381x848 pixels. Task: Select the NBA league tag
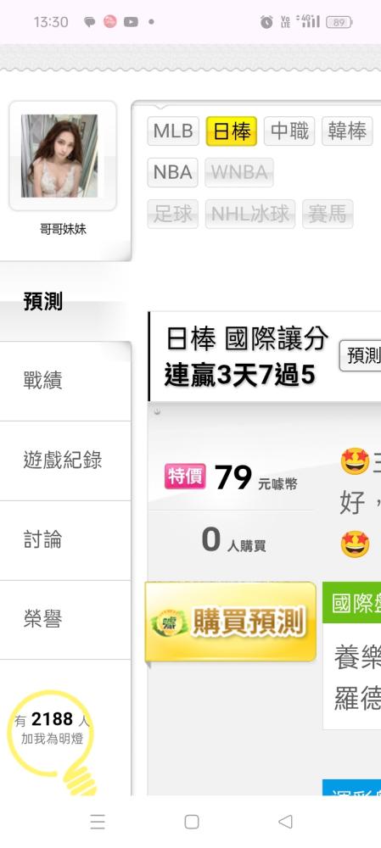(x=172, y=172)
